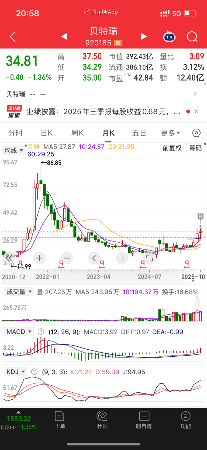Screen dimensions: 207x450
Task: Open the 同花顺速递 news logo
Action: point(14,112)
